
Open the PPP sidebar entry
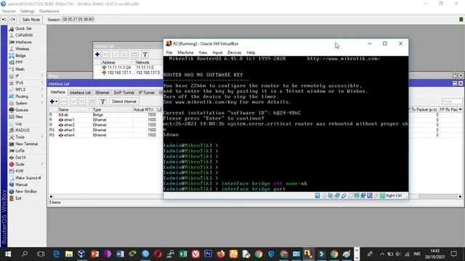[x=19, y=62]
